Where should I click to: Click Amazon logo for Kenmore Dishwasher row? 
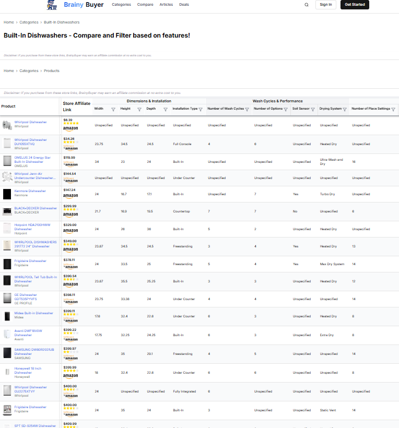[71, 196]
